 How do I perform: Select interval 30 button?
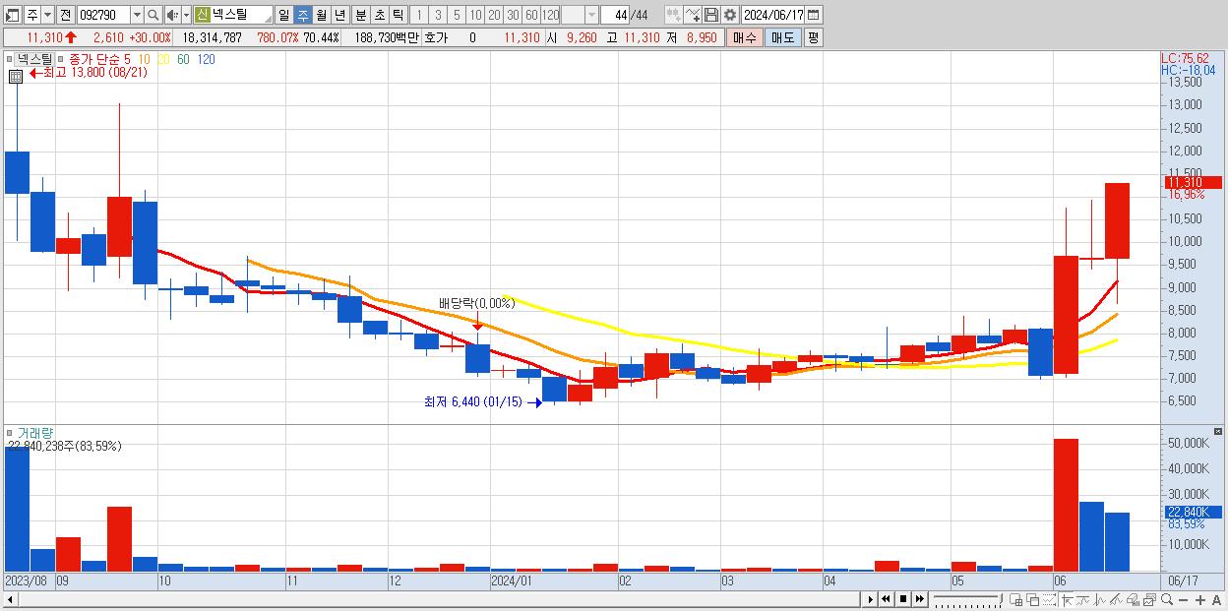[513, 15]
